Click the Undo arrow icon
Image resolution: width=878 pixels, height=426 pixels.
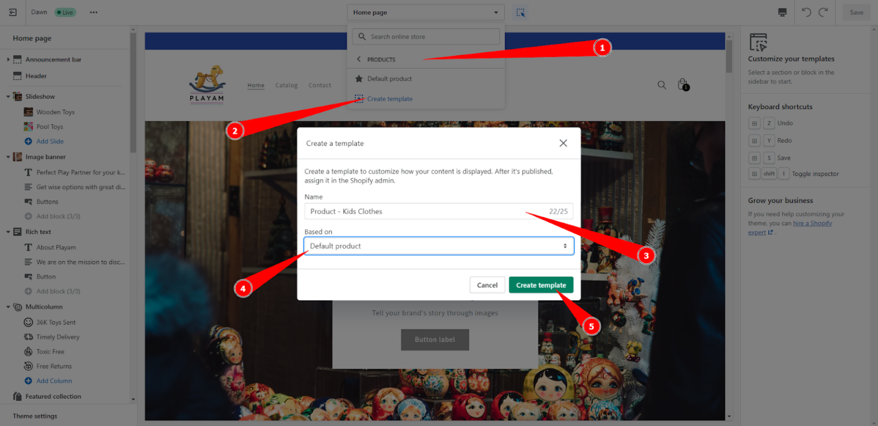pyautogui.click(x=806, y=12)
